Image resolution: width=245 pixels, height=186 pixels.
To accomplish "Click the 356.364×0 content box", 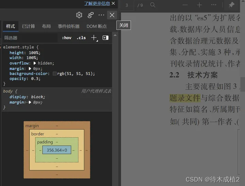I will 57,150.
